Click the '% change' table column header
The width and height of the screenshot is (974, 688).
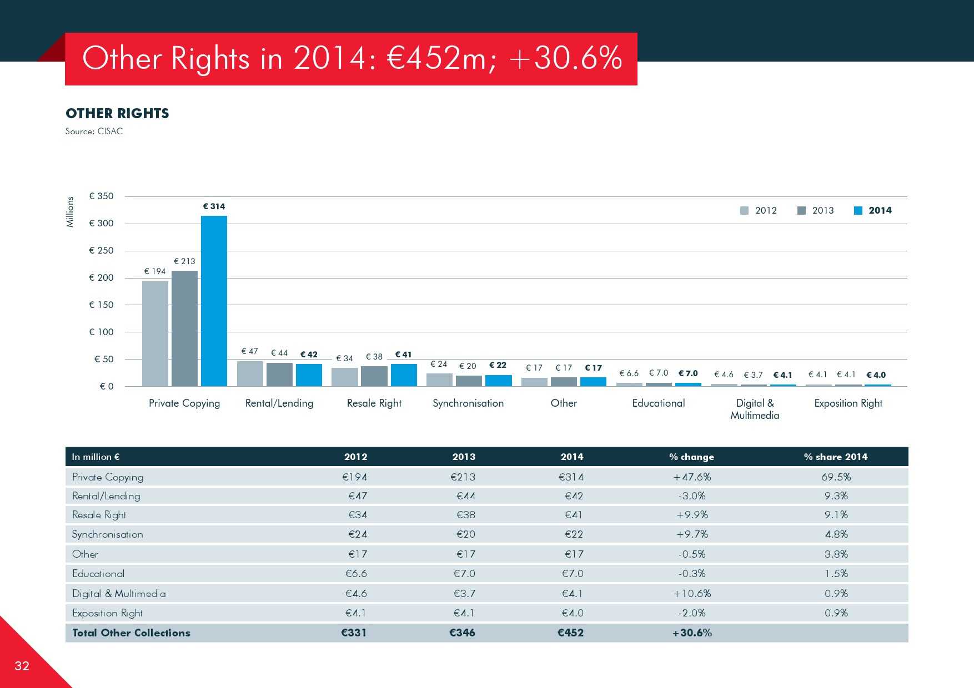point(691,457)
